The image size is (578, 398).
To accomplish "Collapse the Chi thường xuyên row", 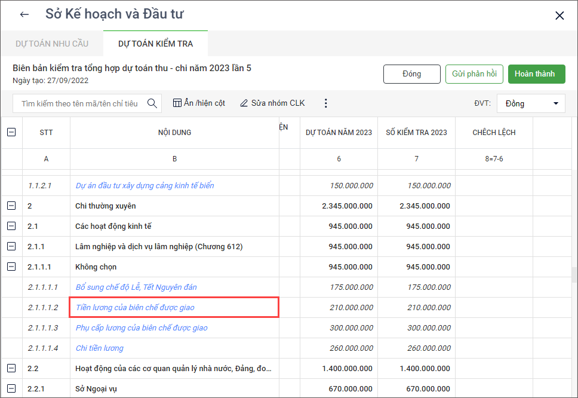I will 11,206.
